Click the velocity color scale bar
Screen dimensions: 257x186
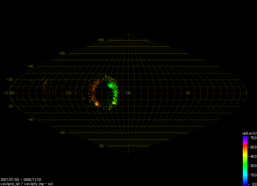(245, 161)
